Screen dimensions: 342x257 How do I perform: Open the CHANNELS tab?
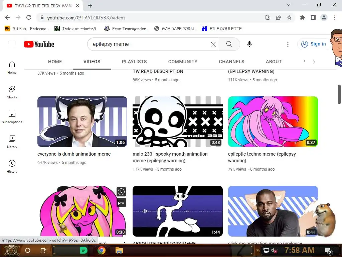point(232,62)
